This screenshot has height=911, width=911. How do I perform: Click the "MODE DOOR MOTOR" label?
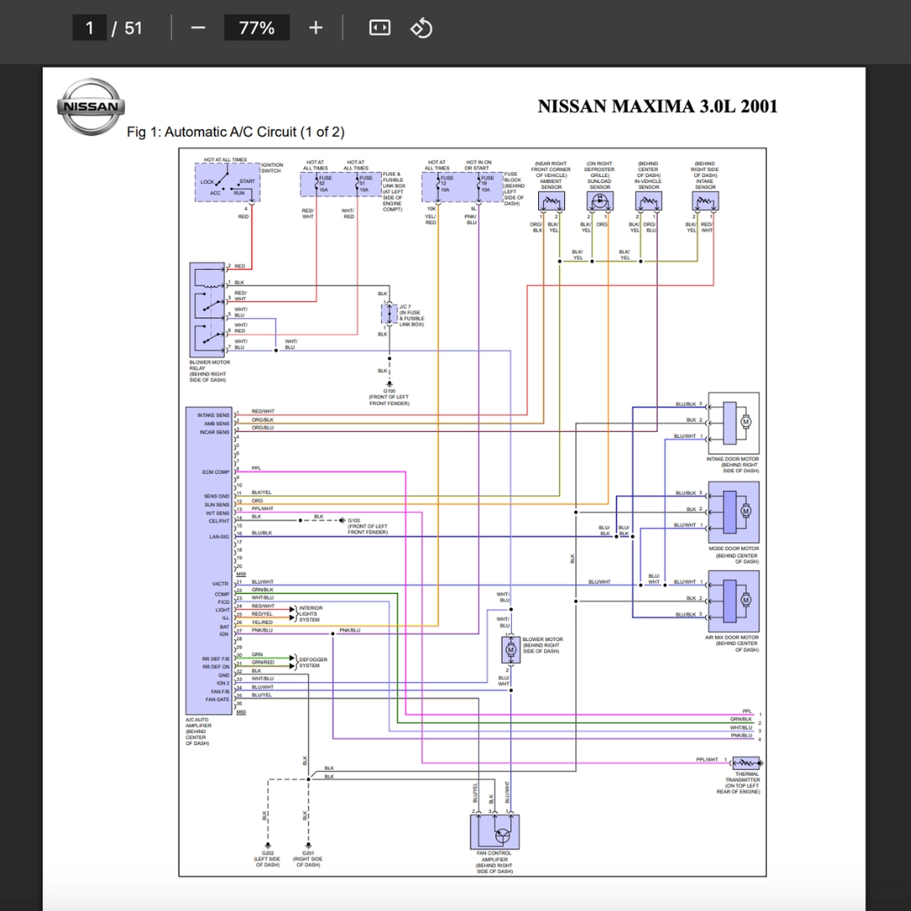tap(733, 548)
